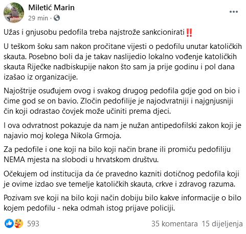The height and width of the screenshot is (234, 246).
Task: Click the blue Like reaction icon
Action: [9, 223]
